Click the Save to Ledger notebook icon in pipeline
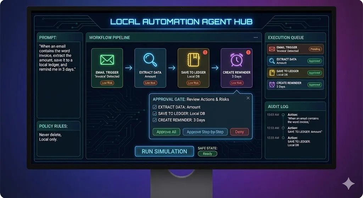363x198 pixels. tap(193, 60)
